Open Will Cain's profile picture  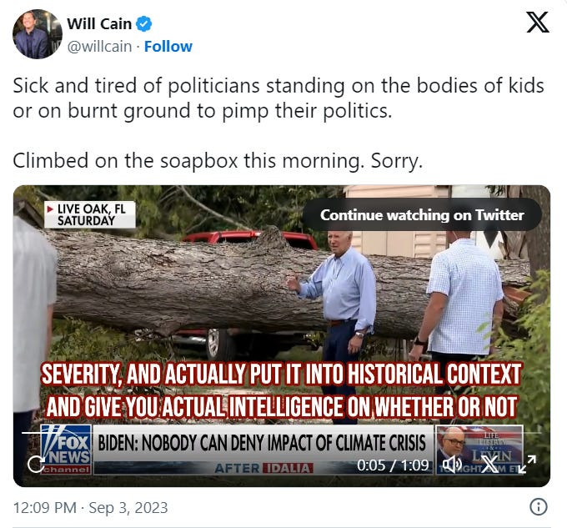(x=38, y=34)
